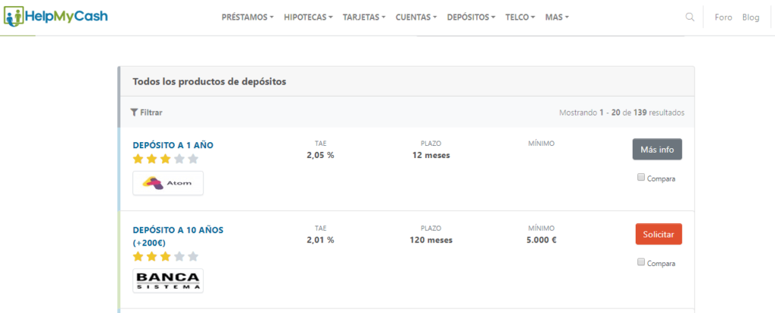
Task: Open the Tarjetas dropdown menu
Action: point(364,17)
